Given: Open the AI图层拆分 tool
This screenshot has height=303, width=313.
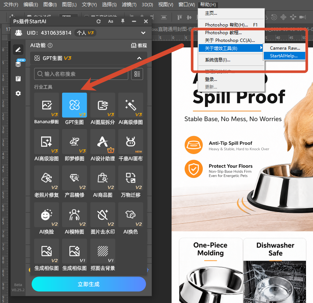Looking at the screenshot, I should tap(102, 105).
